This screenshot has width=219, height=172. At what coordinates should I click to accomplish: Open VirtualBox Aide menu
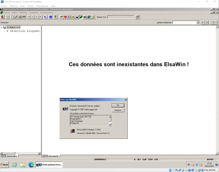[53, 6]
